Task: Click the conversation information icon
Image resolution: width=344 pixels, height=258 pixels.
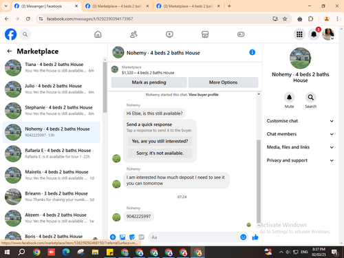Action: tap(252, 52)
